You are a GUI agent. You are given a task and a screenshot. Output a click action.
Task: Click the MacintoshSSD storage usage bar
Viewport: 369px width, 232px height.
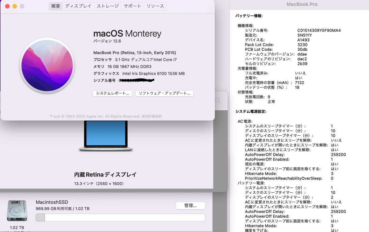pos(120,218)
